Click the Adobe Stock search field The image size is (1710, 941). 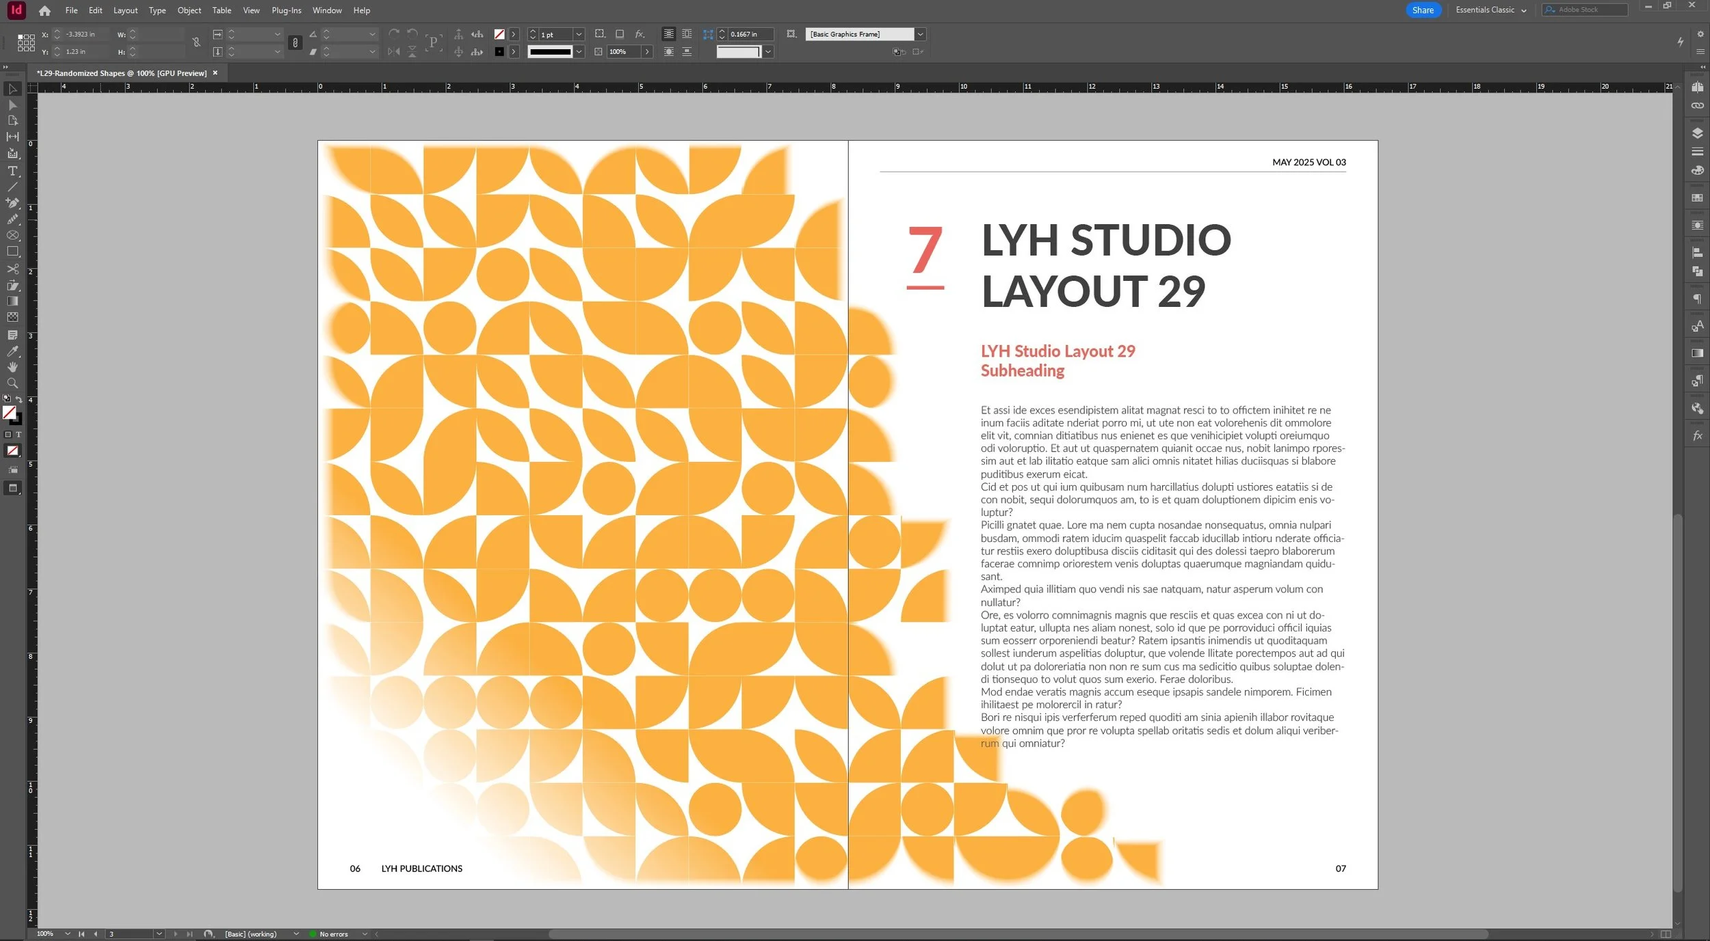click(1586, 10)
